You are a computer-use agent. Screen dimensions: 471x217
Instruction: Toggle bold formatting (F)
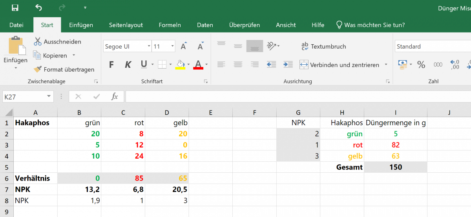[111, 65]
